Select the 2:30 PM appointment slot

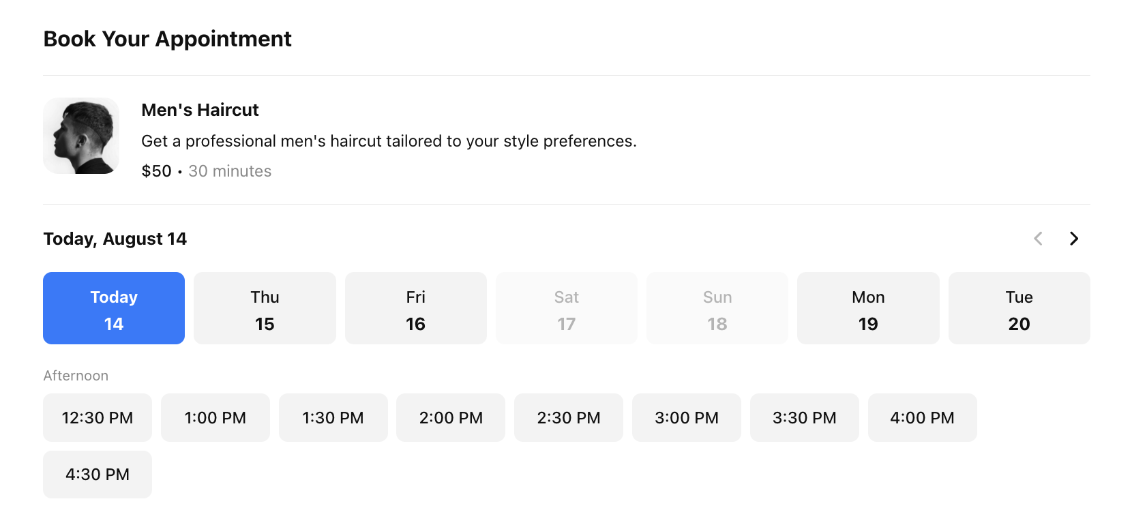[568, 417]
